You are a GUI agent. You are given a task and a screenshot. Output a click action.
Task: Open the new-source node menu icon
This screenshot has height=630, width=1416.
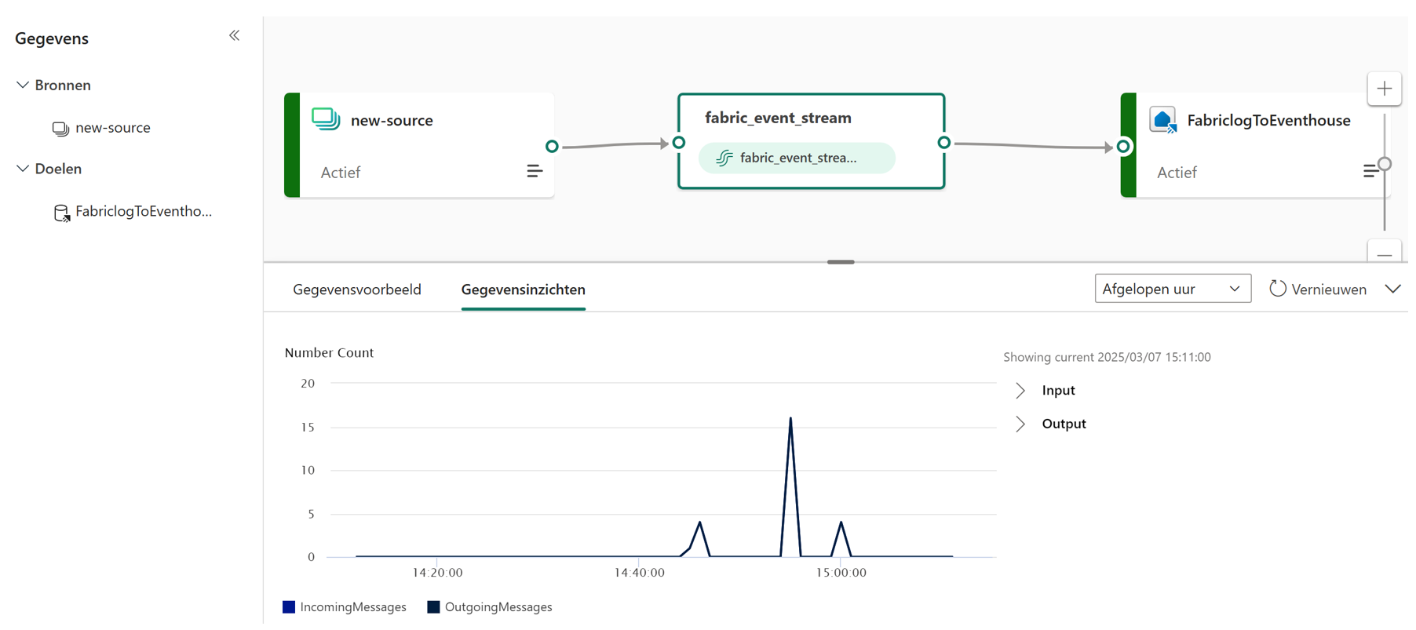[535, 171]
